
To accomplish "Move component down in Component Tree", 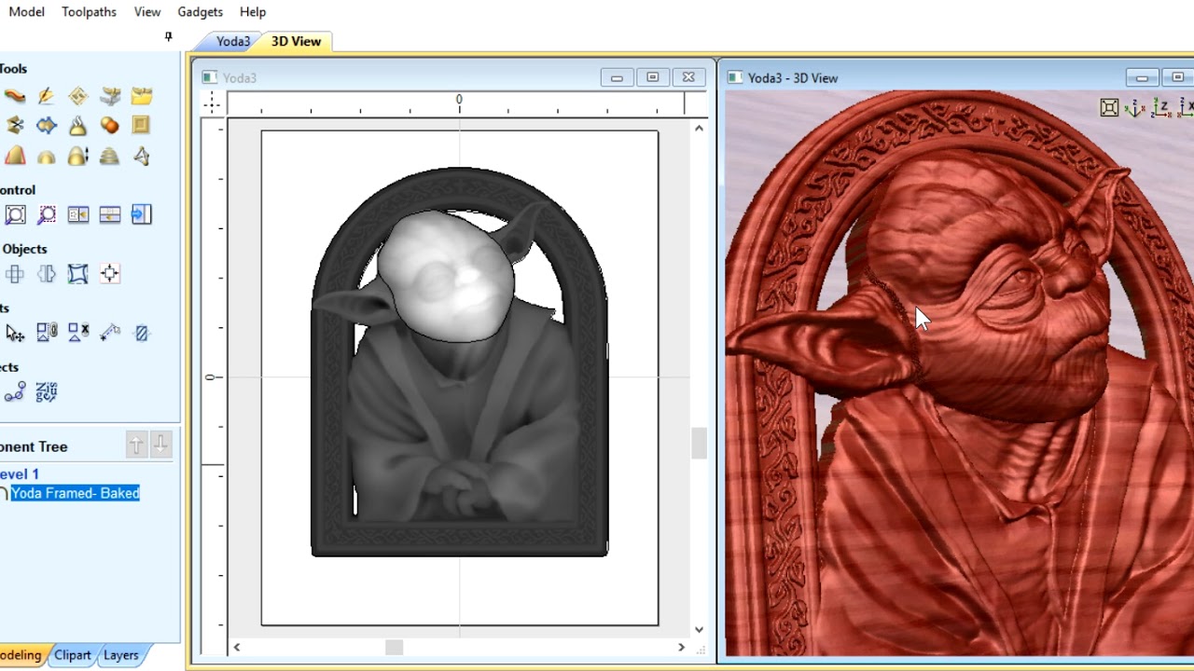I will pyautogui.click(x=160, y=445).
